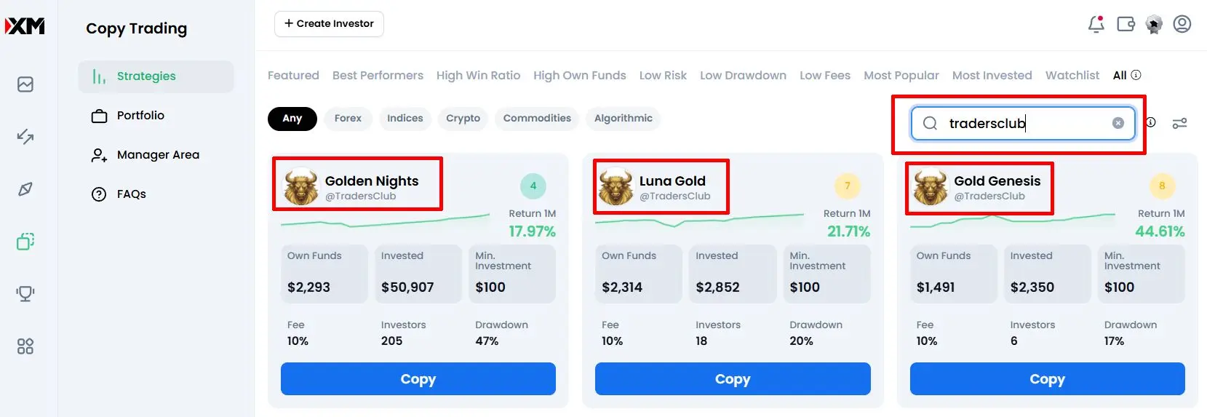The height and width of the screenshot is (417, 1207).
Task: Open the user profile account icon
Action: coord(1182,24)
